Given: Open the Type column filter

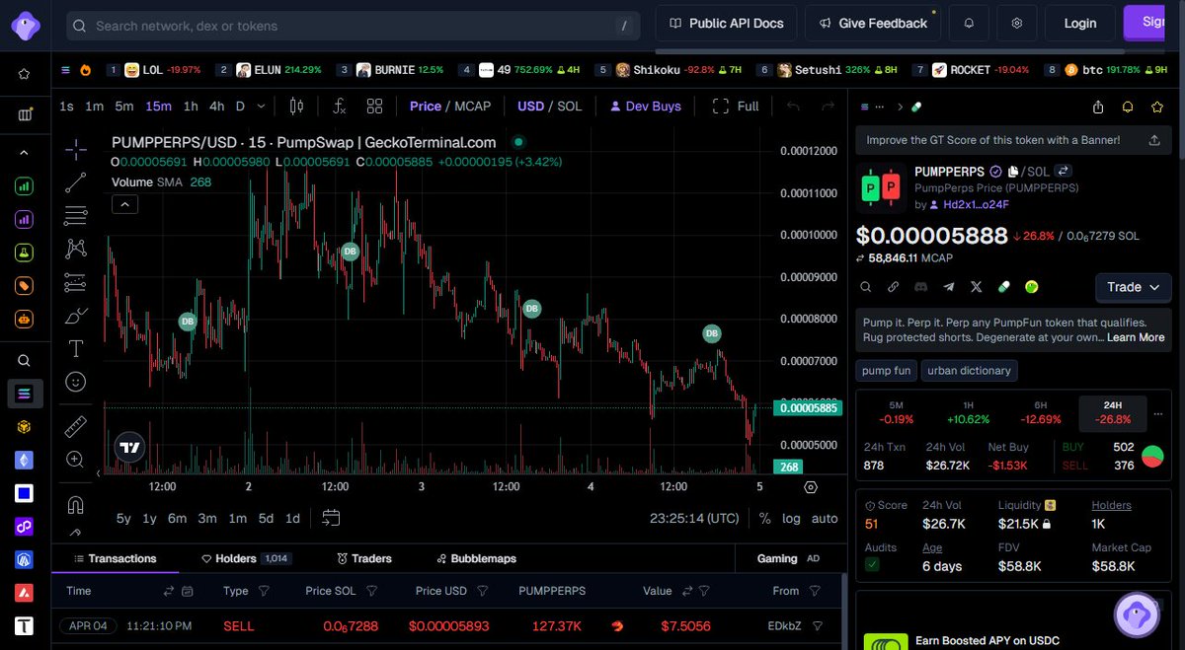Looking at the screenshot, I should pos(264,591).
